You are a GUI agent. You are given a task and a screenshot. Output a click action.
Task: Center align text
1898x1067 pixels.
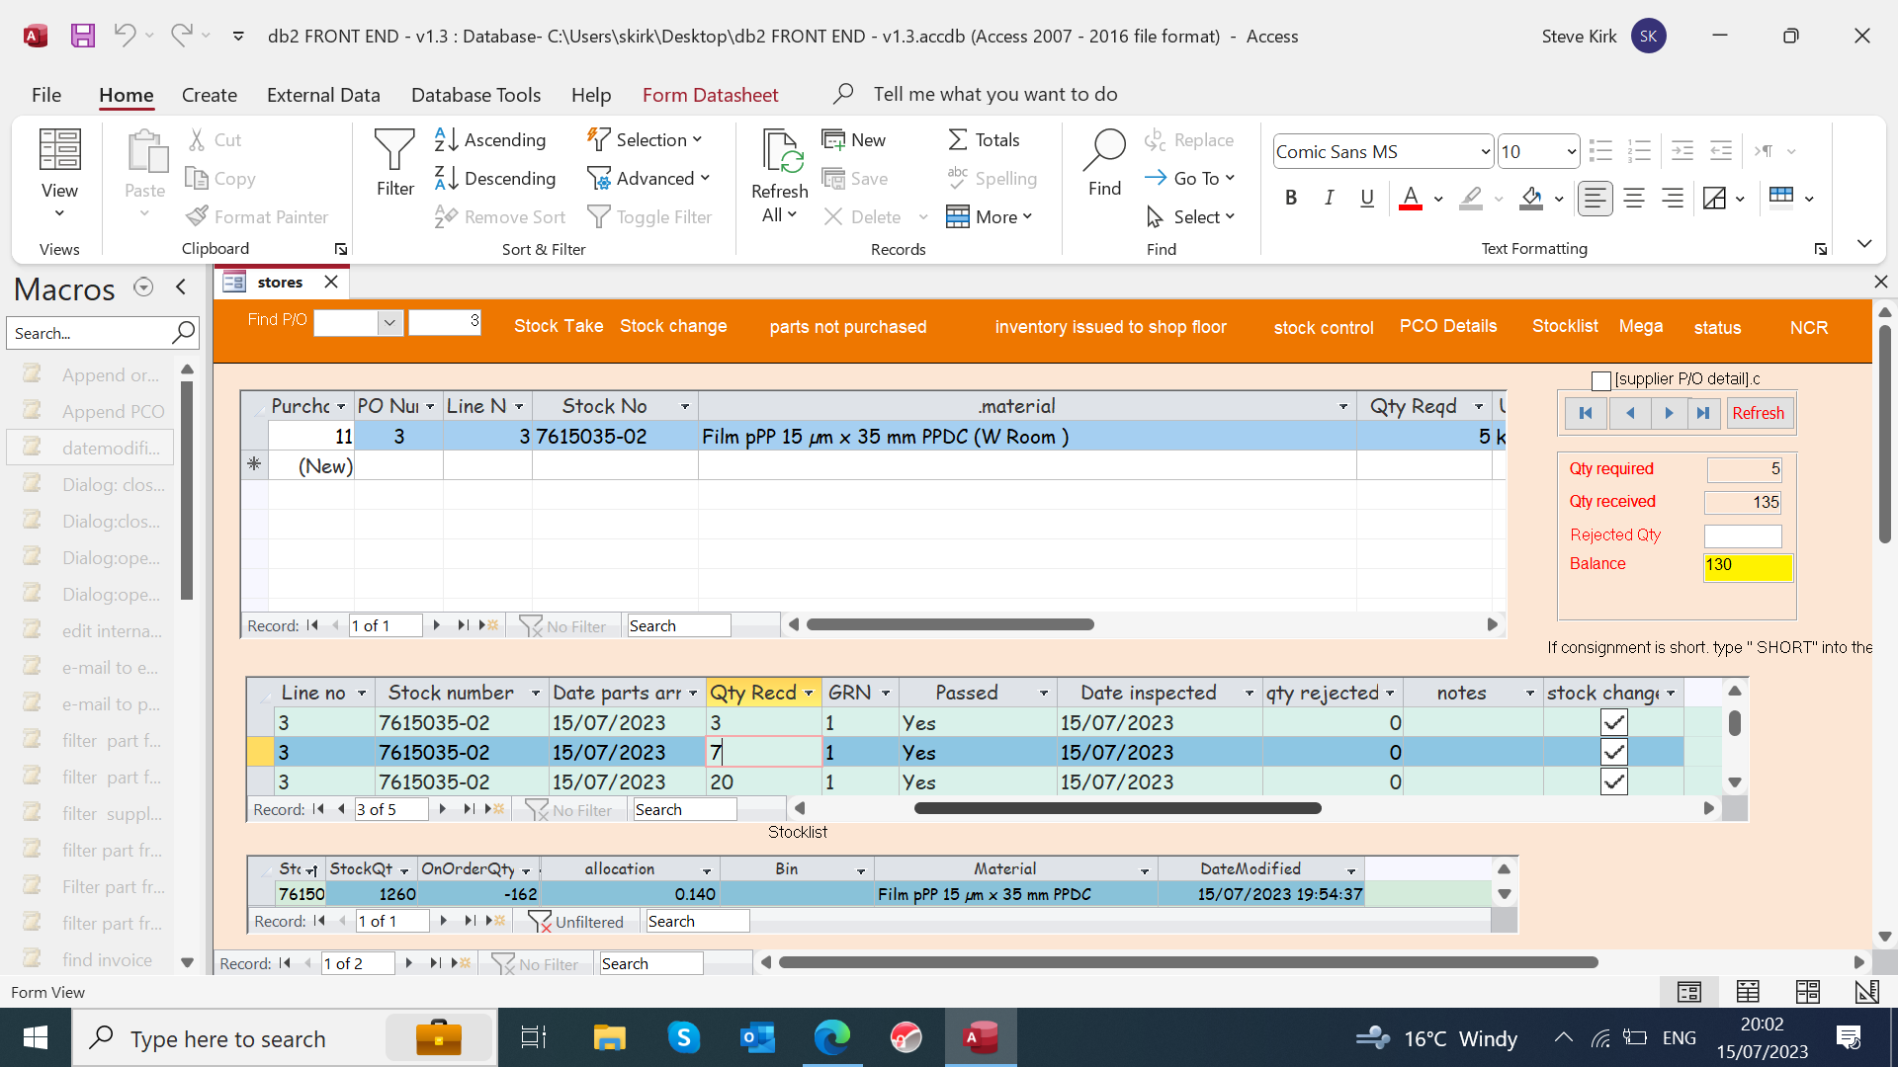[1634, 198]
